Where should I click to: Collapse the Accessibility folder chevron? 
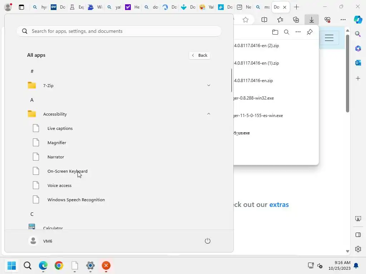209,114
